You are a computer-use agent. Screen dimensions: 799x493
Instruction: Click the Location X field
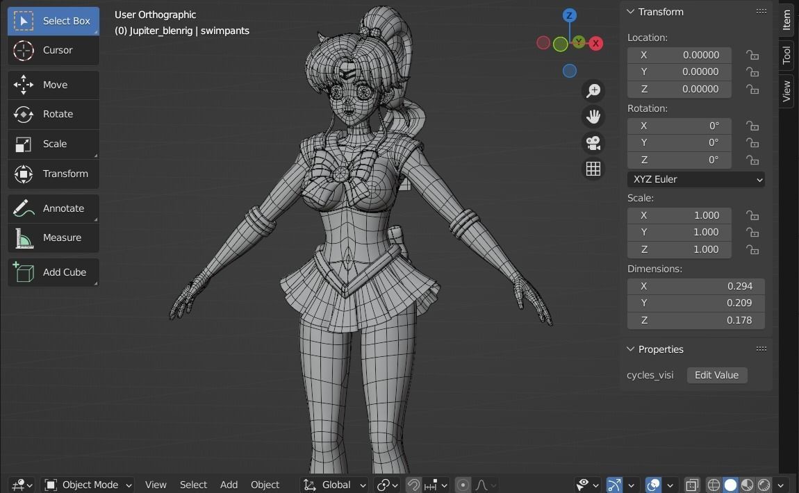tap(679, 55)
